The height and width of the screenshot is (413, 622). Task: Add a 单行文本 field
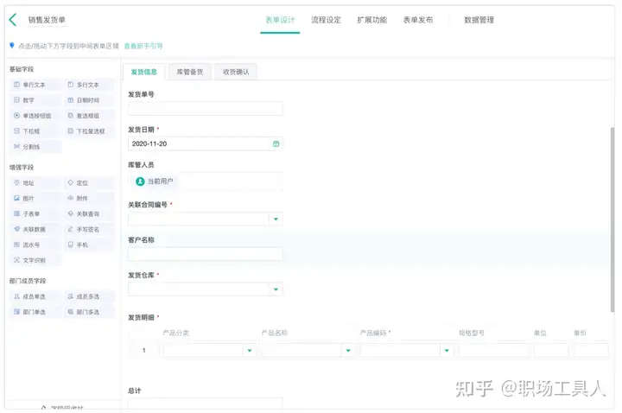click(x=35, y=85)
